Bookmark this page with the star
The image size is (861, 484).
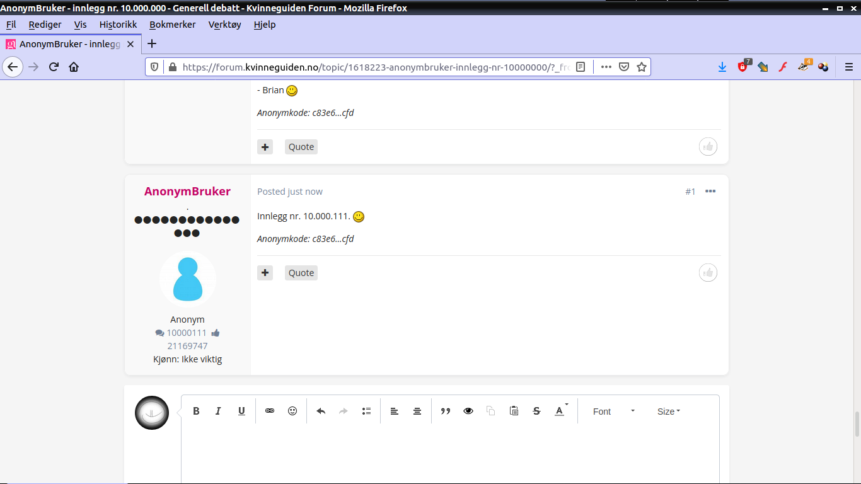coord(642,67)
